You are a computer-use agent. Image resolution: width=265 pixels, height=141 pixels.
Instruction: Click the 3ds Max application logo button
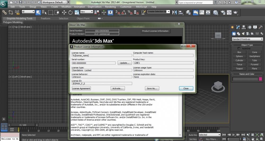(x=3, y=4)
